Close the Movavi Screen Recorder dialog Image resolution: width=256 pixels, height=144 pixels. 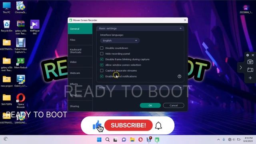tap(185, 20)
